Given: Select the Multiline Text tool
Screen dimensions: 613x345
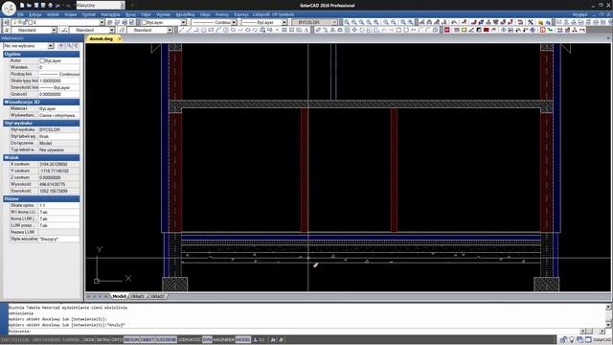Looking at the screenshot, I should 306,30.
